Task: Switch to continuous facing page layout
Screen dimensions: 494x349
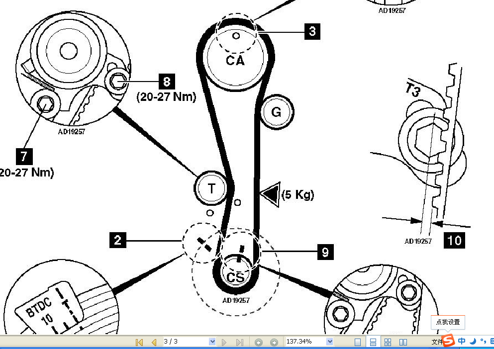Action: point(388,342)
